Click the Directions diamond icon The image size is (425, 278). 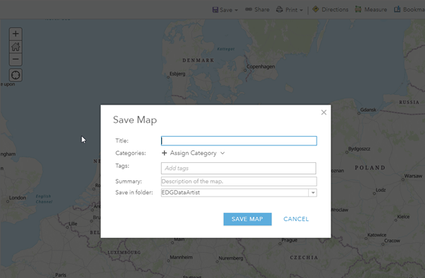click(315, 9)
